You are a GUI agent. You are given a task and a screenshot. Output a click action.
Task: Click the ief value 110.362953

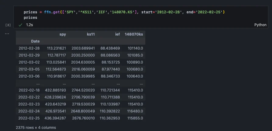click(110, 118)
